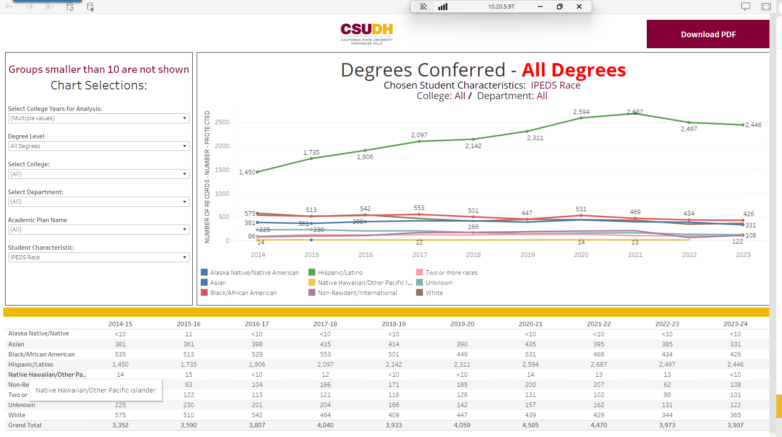
Task: Click the 2,446 Hispanic/Latino 2023 data point
Action: [743, 125]
